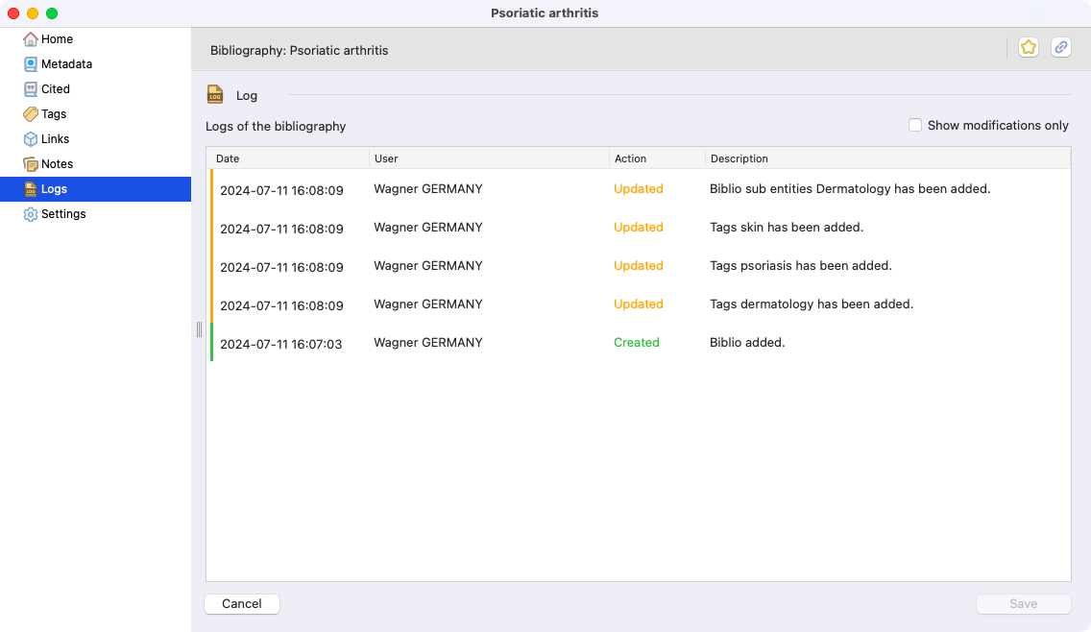Select the 'Biblio sub entities Dermatology has been added.' row

[641, 189]
